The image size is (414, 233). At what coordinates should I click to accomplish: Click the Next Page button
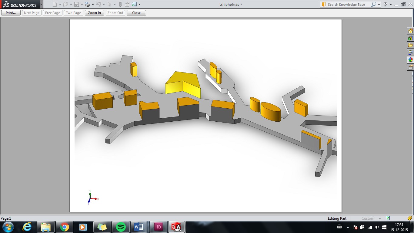pyautogui.click(x=32, y=13)
